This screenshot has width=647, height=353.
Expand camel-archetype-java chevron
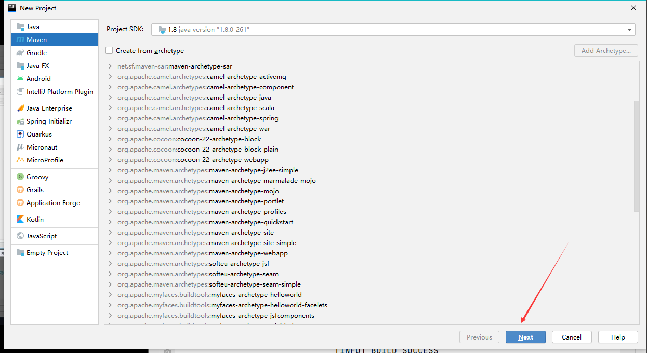110,98
